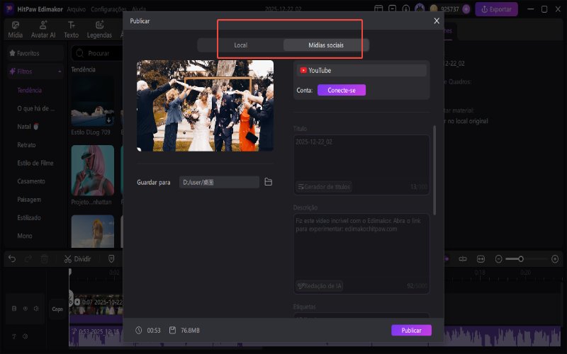The image size is (567, 354).
Task: Click the Capa cover button
Action: click(57, 309)
